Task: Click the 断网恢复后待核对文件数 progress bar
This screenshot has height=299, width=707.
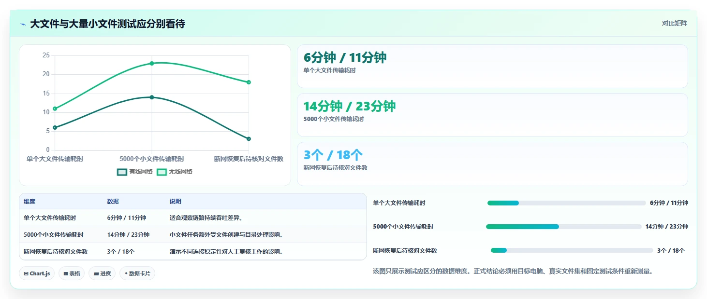Action: (572, 250)
